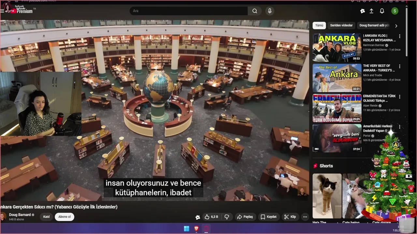Open Alper Rende channel name
417x234 pixels.
[370, 106]
